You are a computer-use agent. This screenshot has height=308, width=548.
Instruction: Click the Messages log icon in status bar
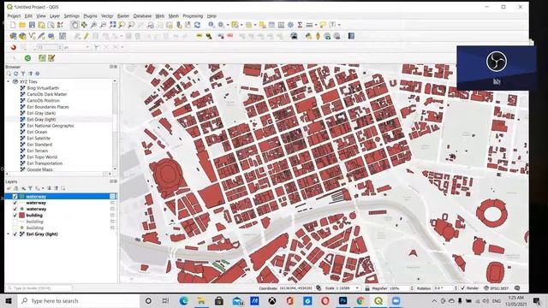[517, 288]
